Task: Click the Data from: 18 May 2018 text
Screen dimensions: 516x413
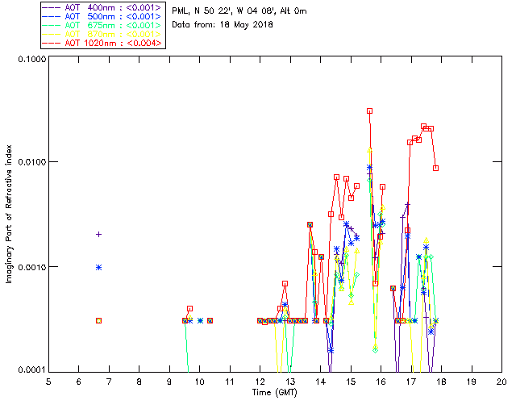Action: [x=223, y=25]
